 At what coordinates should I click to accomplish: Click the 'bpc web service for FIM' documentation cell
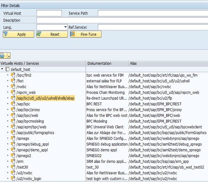click(105, 75)
